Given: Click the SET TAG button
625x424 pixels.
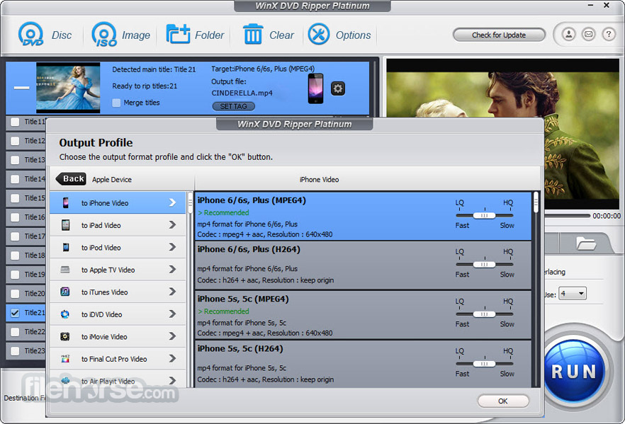Looking at the screenshot, I should [234, 106].
